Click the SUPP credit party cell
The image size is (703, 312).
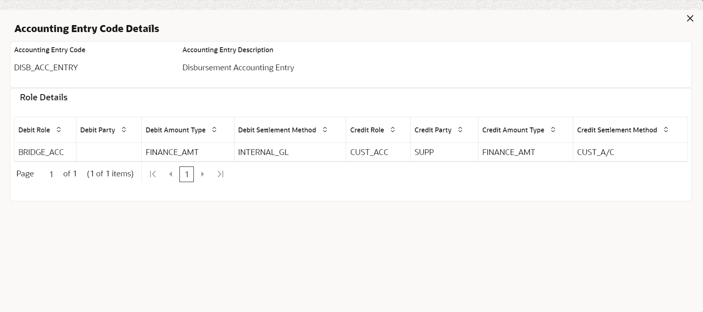tap(424, 152)
